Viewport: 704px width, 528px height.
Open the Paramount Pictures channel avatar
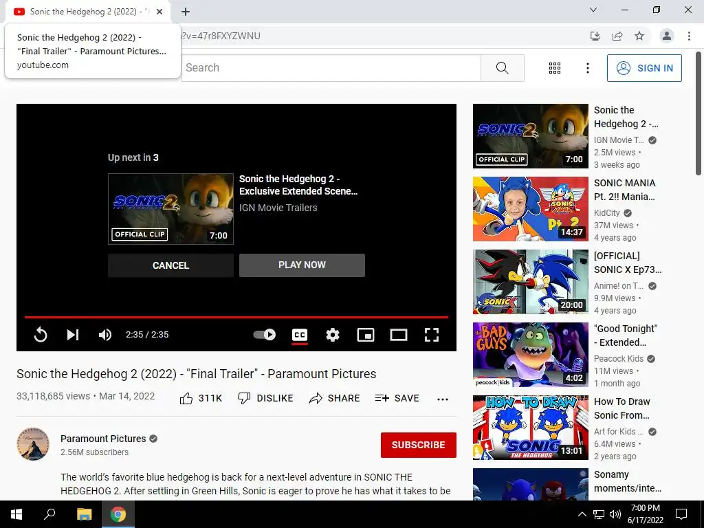point(33,444)
